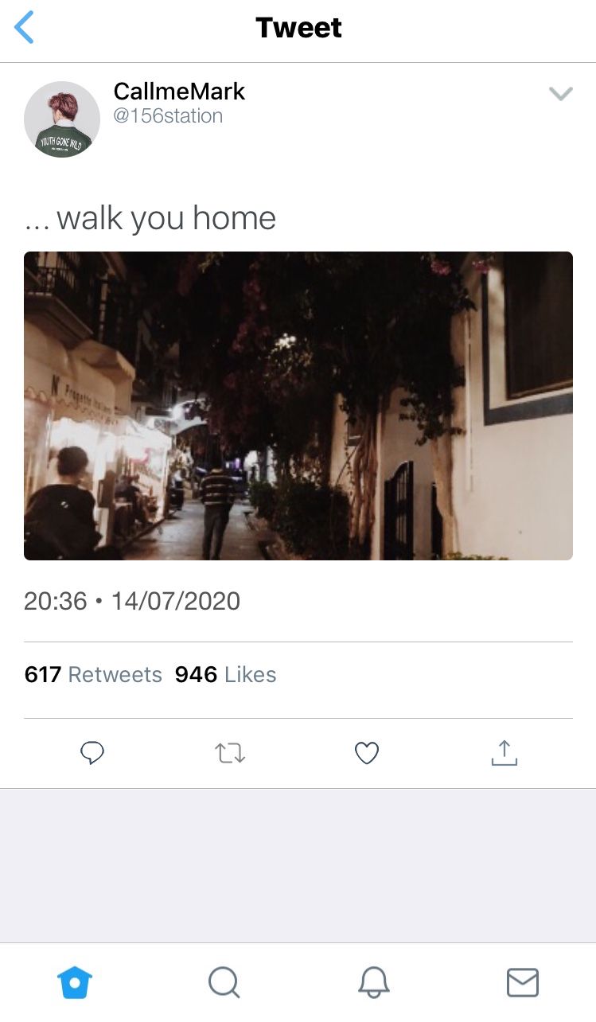Expand the tweet options chevron
This screenshot has height=1022, width=596.
click(561, 94)
